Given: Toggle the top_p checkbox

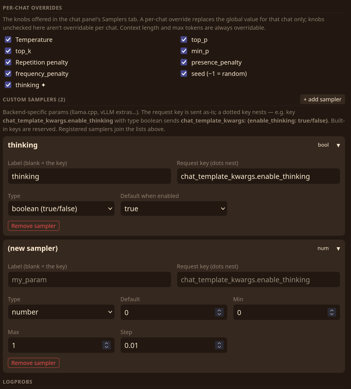Looking at the screenshot, I should pyautogui.click(x=184, y=39).
